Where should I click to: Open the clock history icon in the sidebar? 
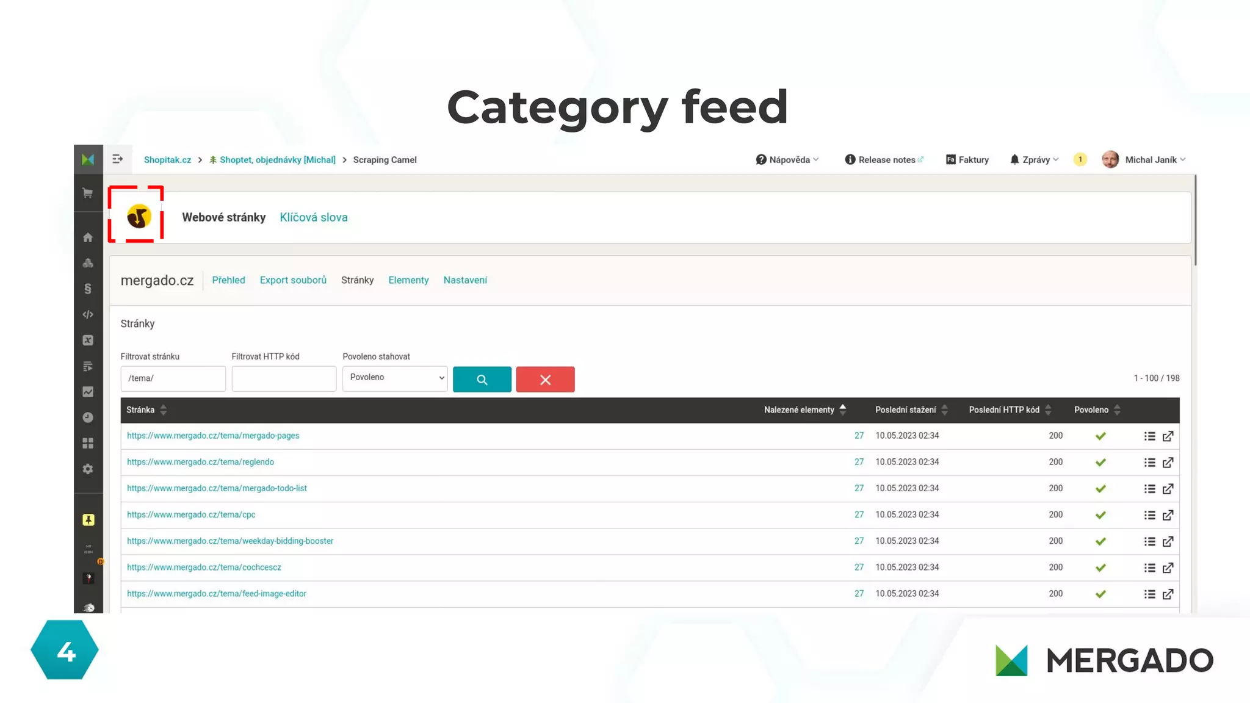(88, 417)
